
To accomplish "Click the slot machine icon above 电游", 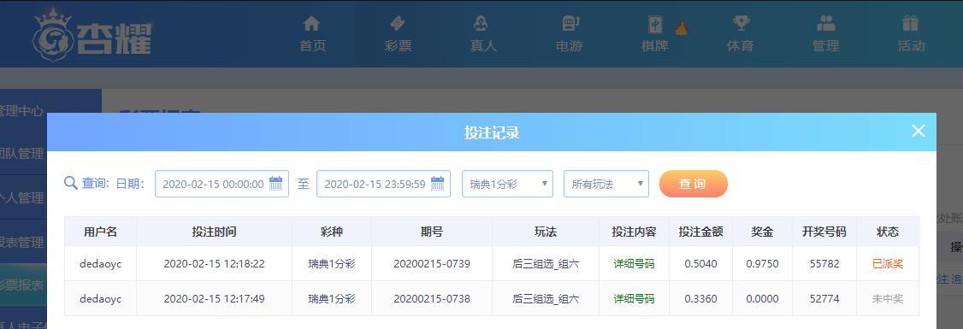I will pyautogui.click(x=570, y=23).
